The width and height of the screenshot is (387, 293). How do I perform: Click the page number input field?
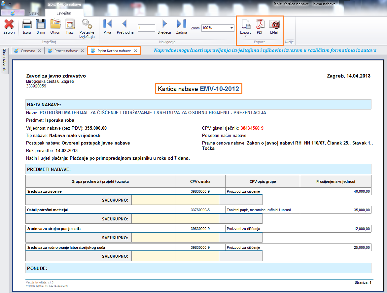point(146,28)
